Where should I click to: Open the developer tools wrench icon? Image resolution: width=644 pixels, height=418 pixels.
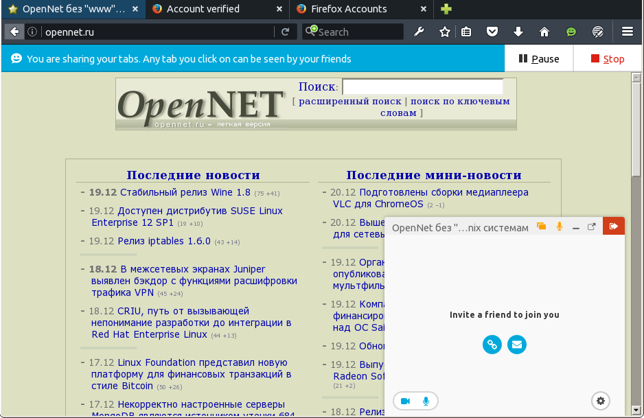point(419,32)
